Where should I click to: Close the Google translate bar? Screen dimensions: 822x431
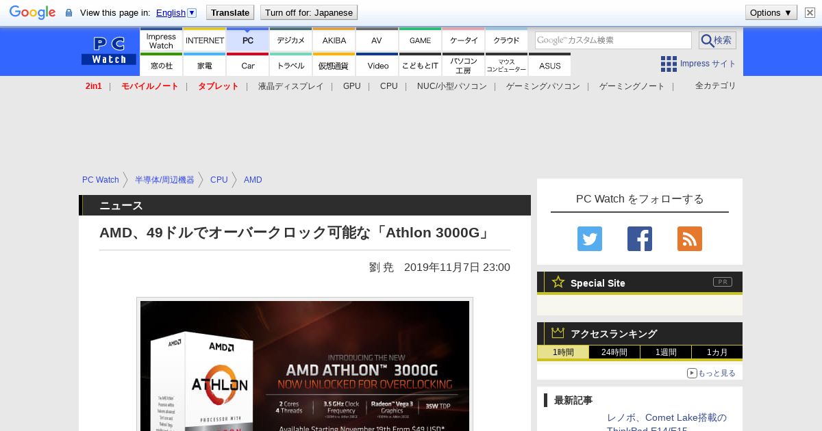tap(810, 12)
